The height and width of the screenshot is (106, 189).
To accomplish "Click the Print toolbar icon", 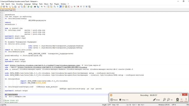I will point(15,6).
